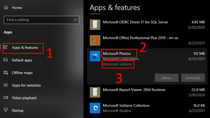
Task: Click the Apps sidebar section heading
Action: click(x=8, y=32)
